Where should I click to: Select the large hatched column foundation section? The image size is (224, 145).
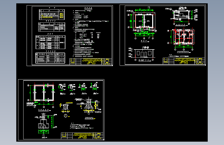click(x=89, y=106)
